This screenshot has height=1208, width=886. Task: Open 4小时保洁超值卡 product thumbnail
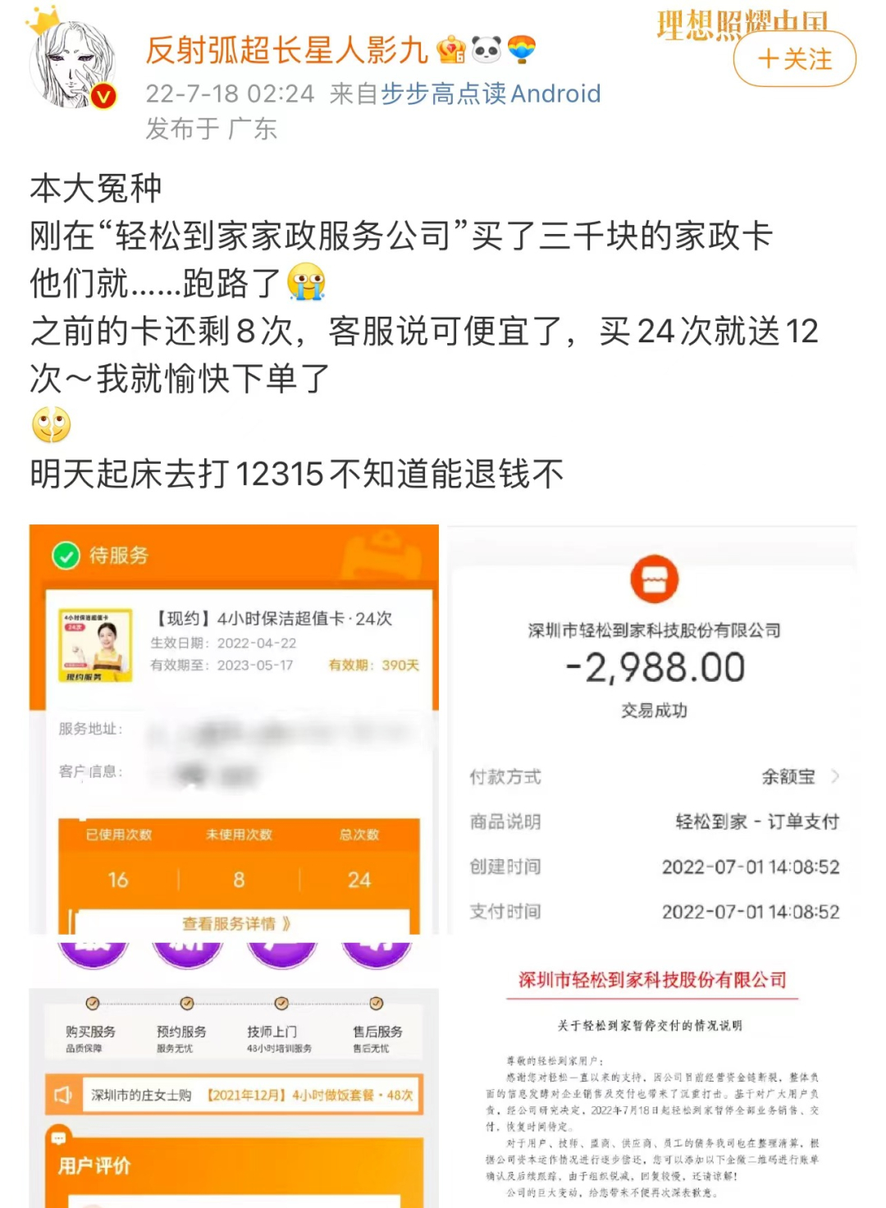(96, 645)
